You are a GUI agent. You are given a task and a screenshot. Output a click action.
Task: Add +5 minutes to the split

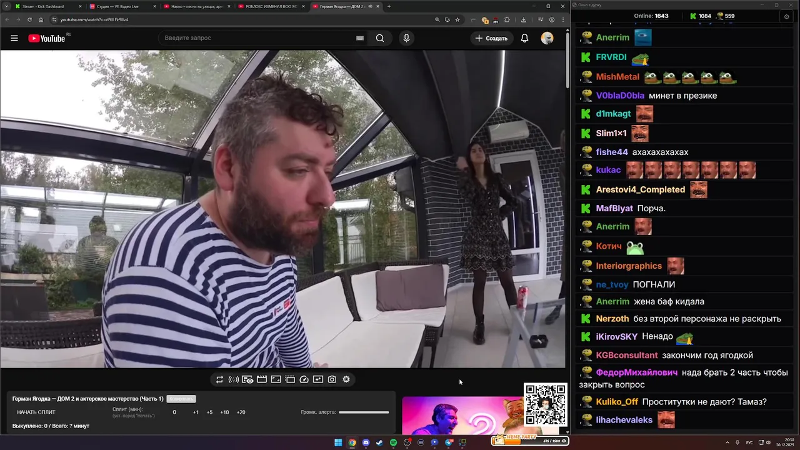pos(209,412)
